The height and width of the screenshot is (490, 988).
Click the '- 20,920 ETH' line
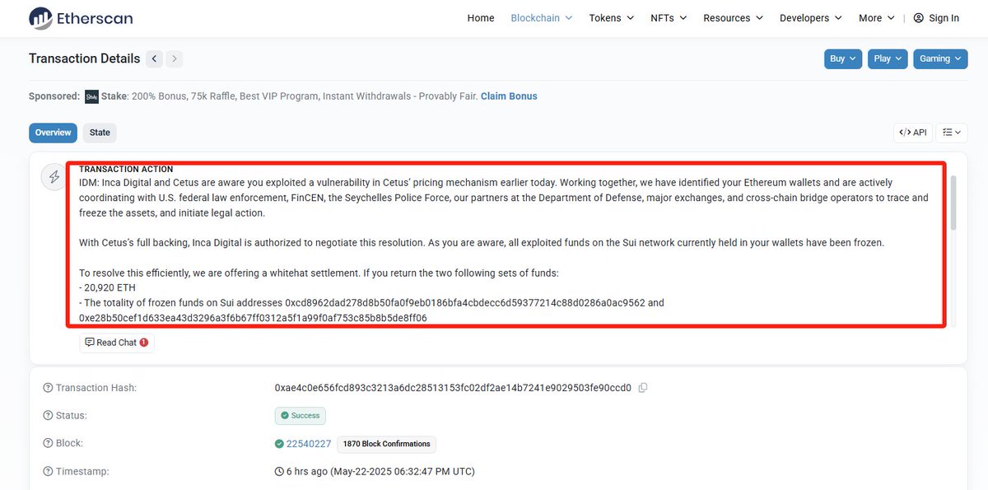107,288
